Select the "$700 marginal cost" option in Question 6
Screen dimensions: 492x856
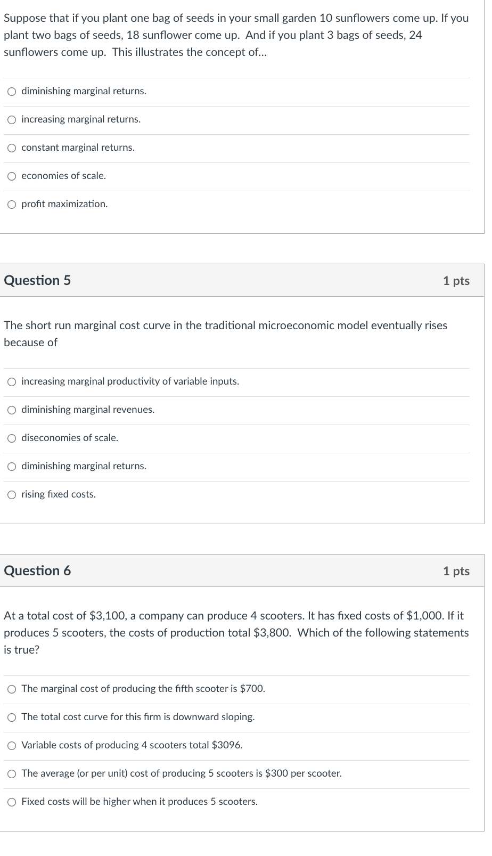click(x=11, y=689)
